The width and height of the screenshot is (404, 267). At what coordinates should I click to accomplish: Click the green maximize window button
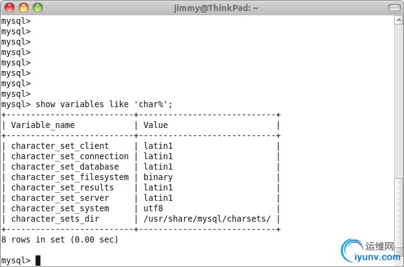[x=37, y=8]
